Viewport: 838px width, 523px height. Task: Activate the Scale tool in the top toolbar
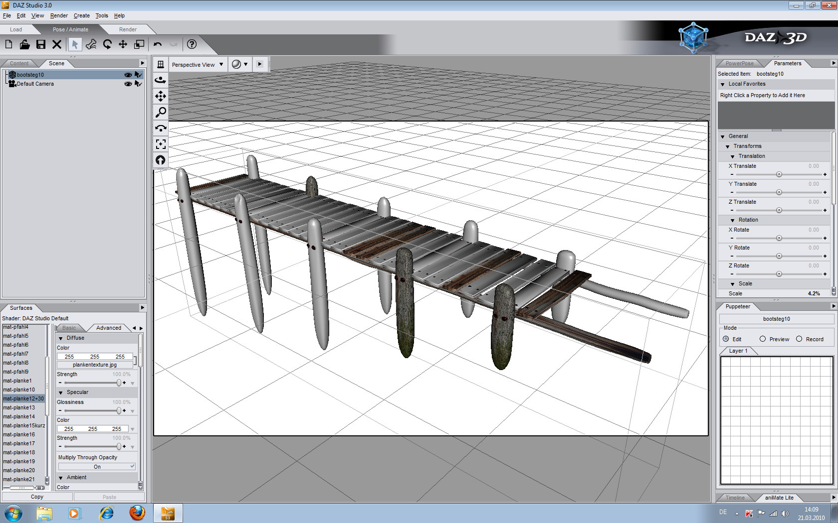coord(139,44)
